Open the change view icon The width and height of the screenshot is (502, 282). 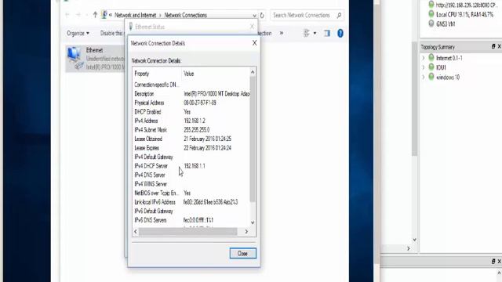[x=307, y=33]
